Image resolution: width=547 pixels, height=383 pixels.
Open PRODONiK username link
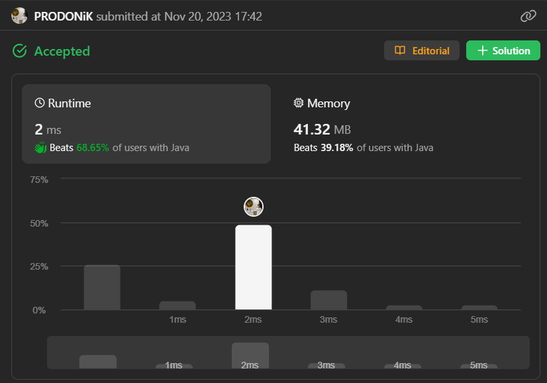(x=64, y=17)
